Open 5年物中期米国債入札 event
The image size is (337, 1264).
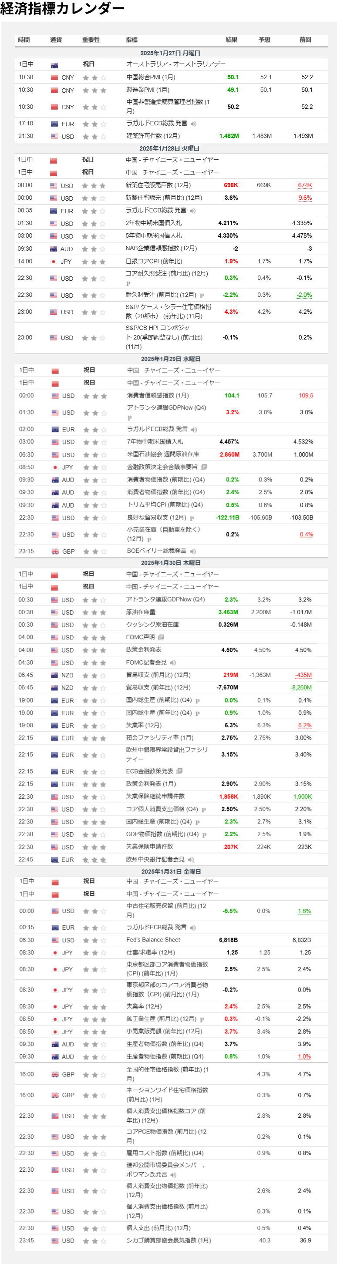click(x=154, y=235)
